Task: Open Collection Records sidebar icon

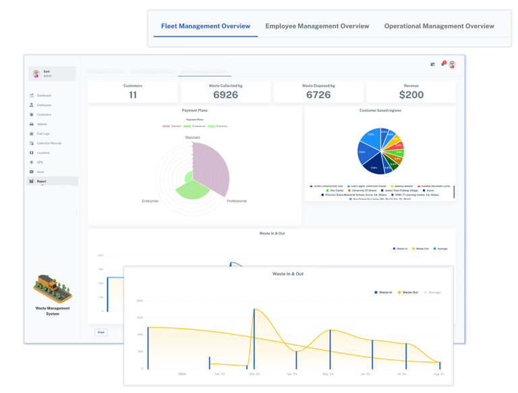Action: click(32, 143)
